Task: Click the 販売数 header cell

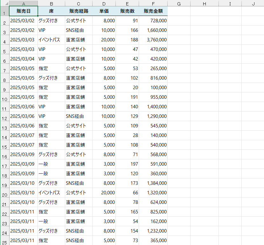Action: (x=127, y=11)
